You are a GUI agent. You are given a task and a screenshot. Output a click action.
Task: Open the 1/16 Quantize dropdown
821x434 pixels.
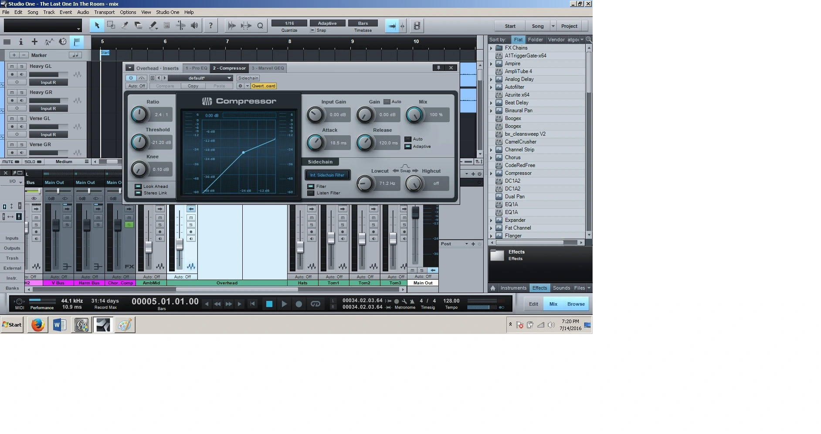click(x=289, y=23)
